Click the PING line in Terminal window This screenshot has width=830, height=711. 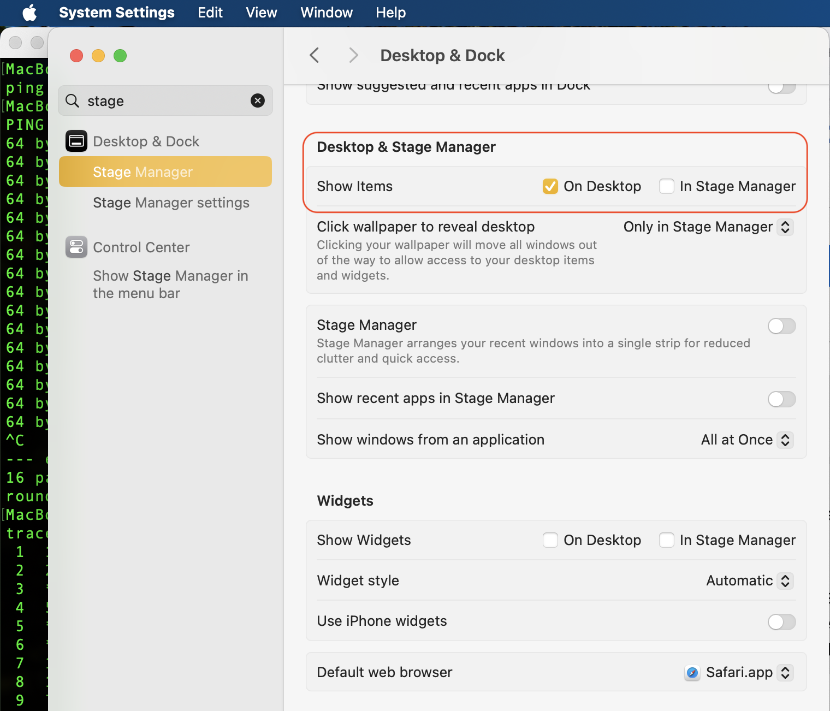(25, 125)
